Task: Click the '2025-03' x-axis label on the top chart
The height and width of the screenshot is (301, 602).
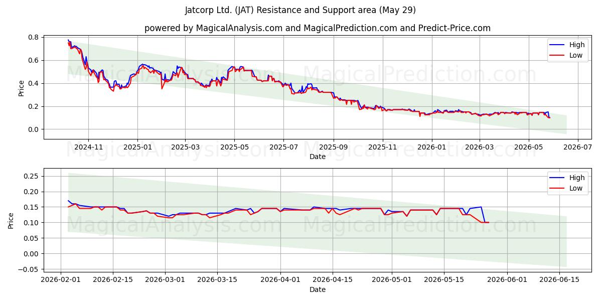Action: (x=185, y=147)
